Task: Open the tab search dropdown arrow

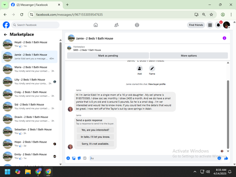Action: coord(5,5)
